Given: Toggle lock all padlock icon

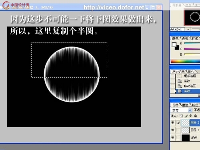Looking at the screenshot, I should [x=196, y=116].
